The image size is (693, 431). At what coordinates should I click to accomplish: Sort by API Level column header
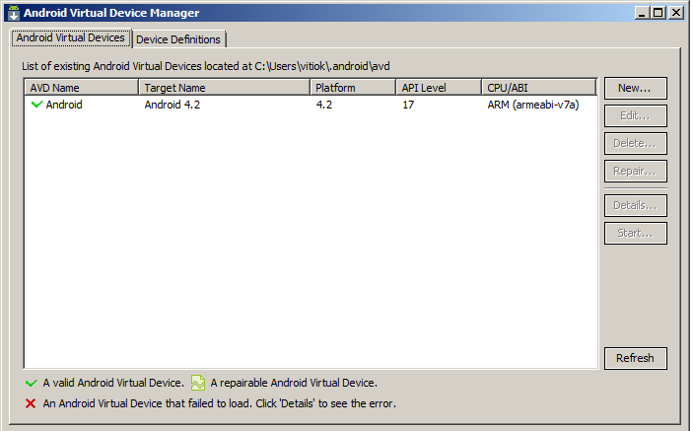click(x=439, y=88)
